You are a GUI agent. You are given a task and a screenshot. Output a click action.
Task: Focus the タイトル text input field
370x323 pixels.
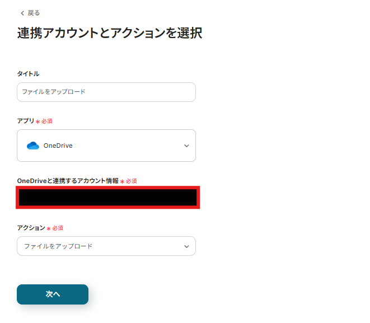(x=106, y=92)
